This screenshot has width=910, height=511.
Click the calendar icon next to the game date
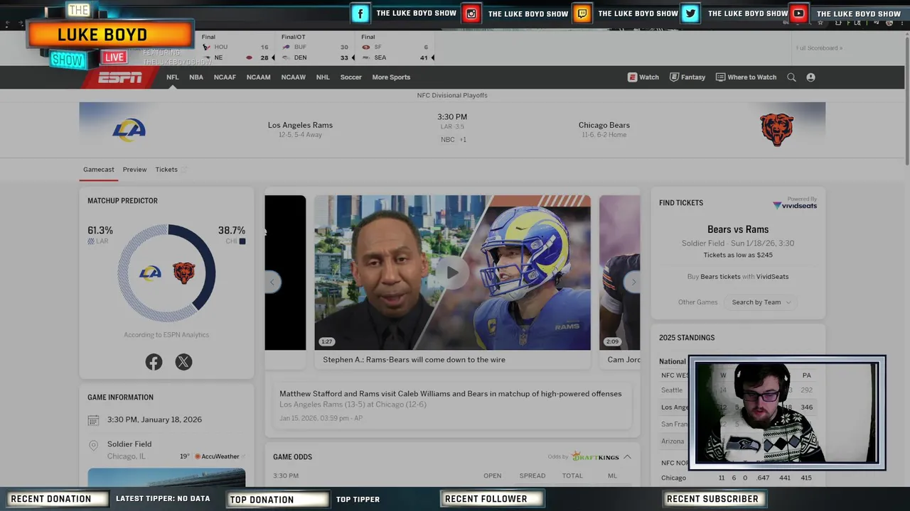tap(93, 420)
